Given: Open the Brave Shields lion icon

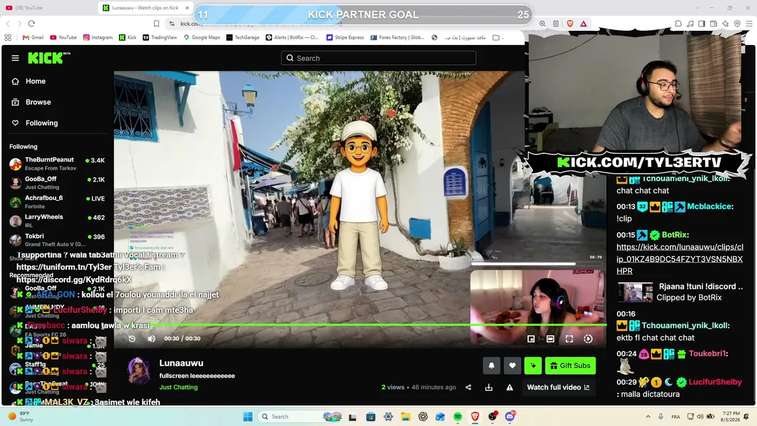Looking at the screenshot, I should 570,24.
